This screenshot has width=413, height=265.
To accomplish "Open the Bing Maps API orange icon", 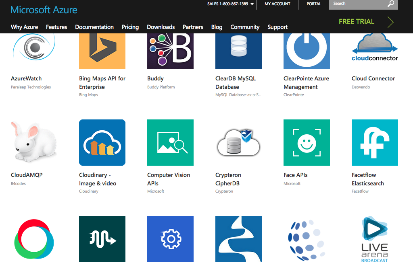I will click(x=102, y=50).
